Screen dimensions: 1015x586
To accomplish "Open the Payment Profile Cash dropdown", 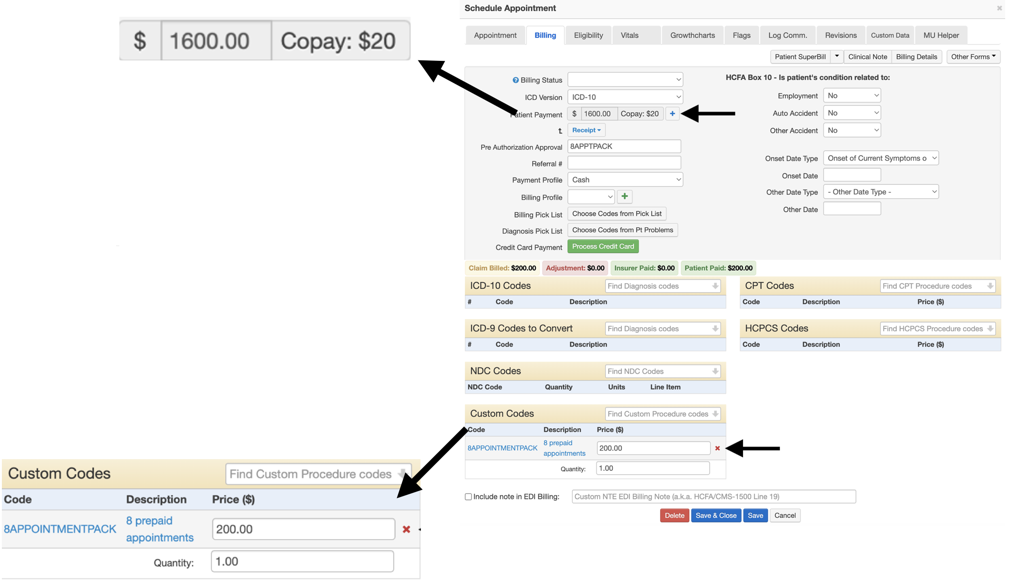I will pos(625,180).
